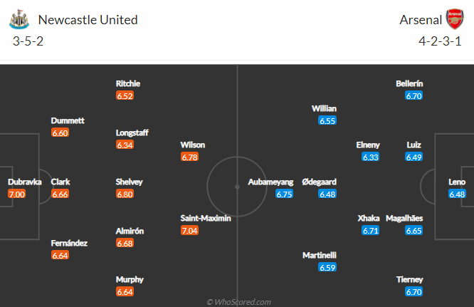Select Ritchie's 6.52 rating badge

(125, 95)
